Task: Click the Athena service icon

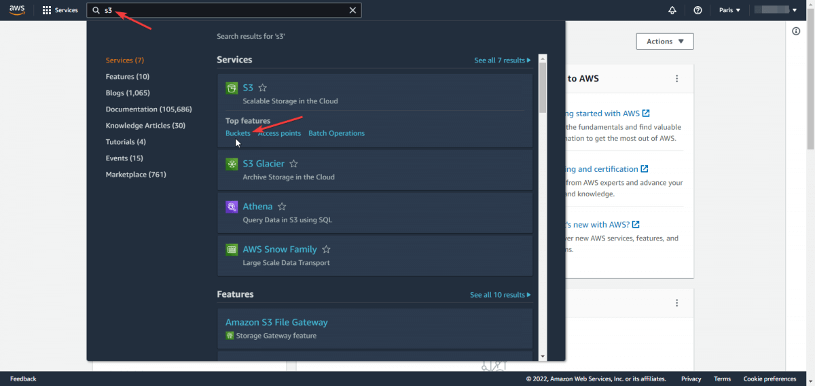Action: [x=232, y=207]
